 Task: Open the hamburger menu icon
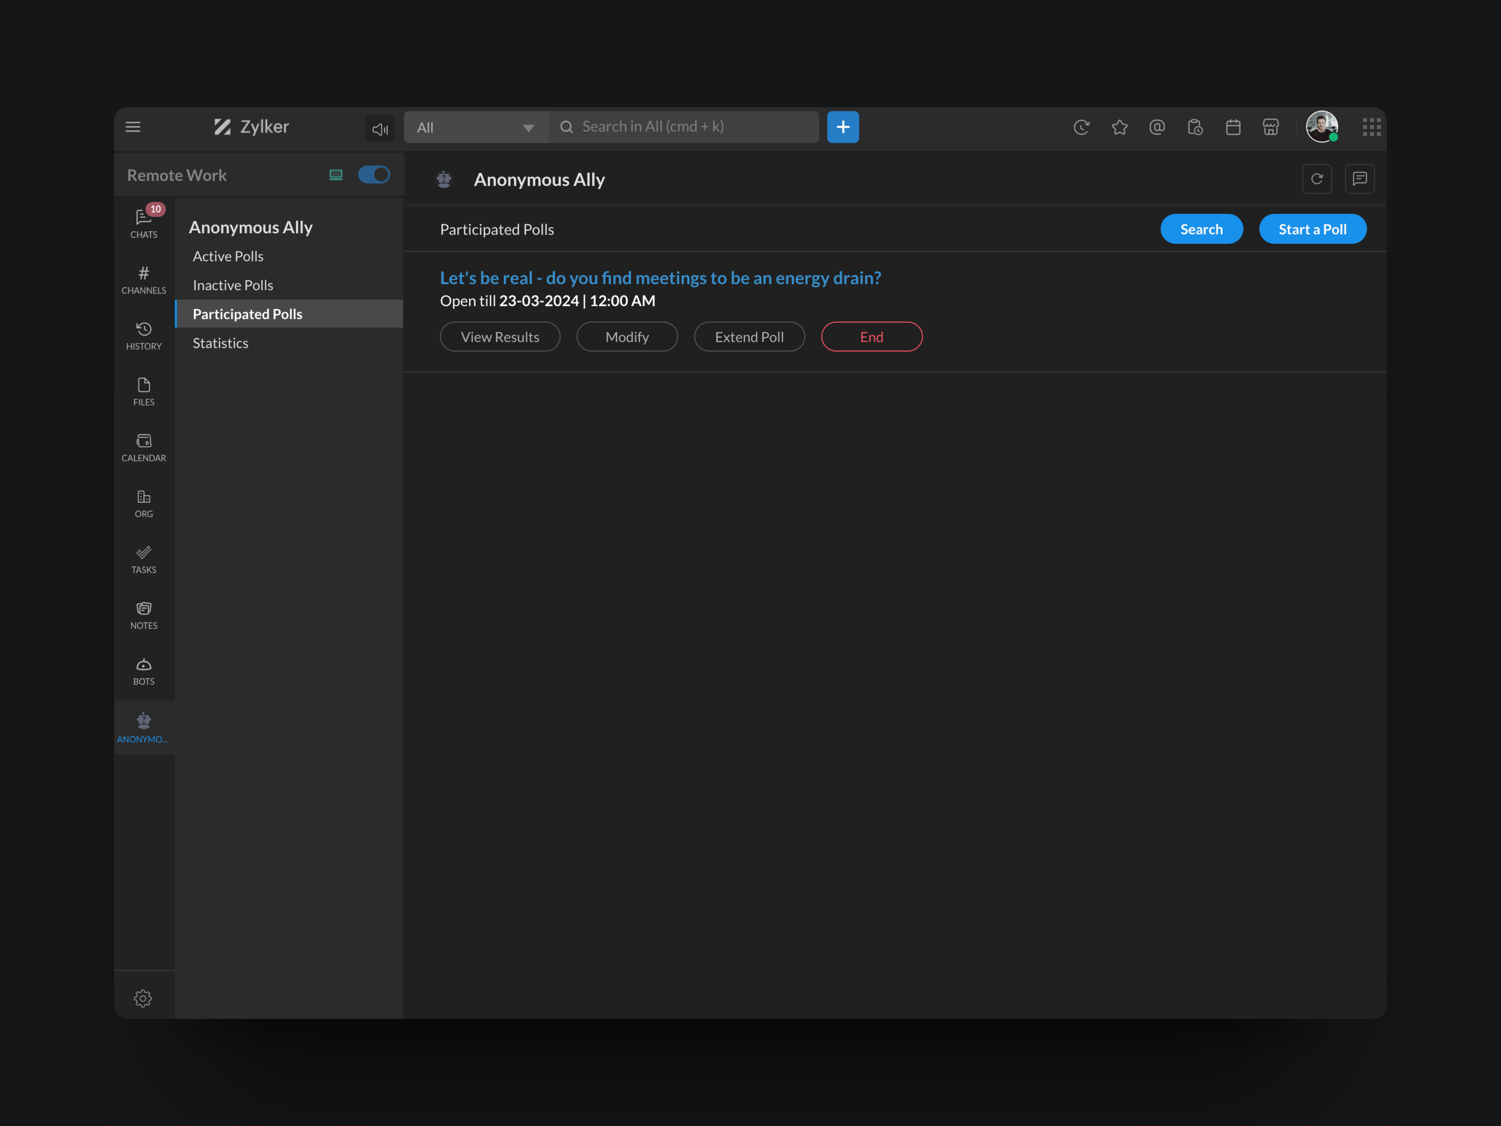133,127
